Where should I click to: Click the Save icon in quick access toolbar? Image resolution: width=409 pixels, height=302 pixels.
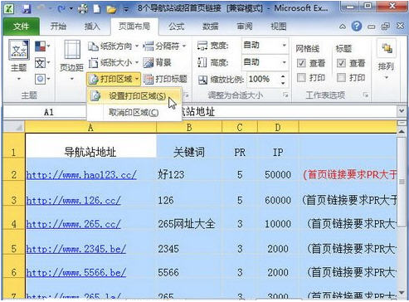coord(27,8)
